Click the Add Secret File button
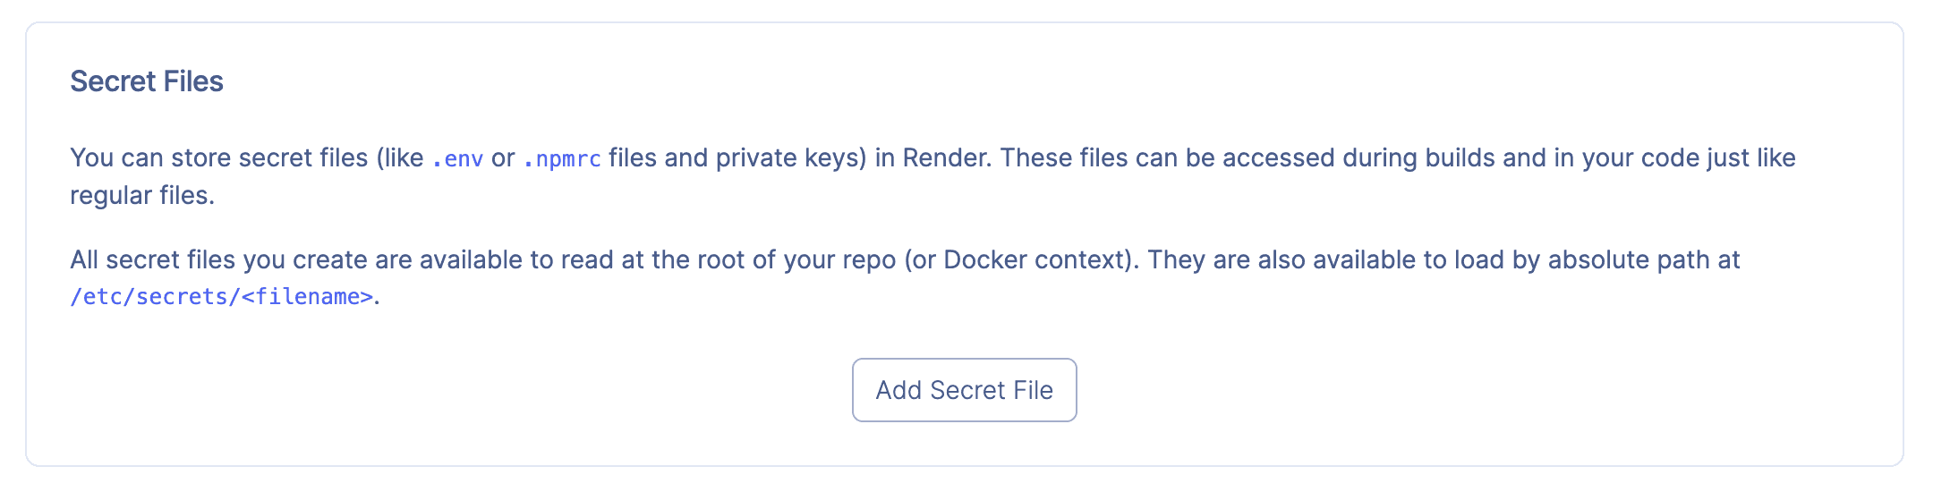Screen dimensions: 1933x492 click(x=964, y=390)
